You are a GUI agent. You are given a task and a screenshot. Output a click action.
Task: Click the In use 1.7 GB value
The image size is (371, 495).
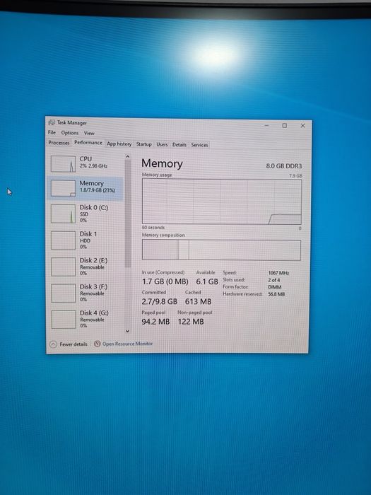coord(165,281)
